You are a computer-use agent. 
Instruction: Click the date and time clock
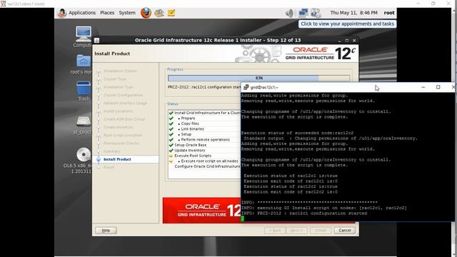pos(353,13)
